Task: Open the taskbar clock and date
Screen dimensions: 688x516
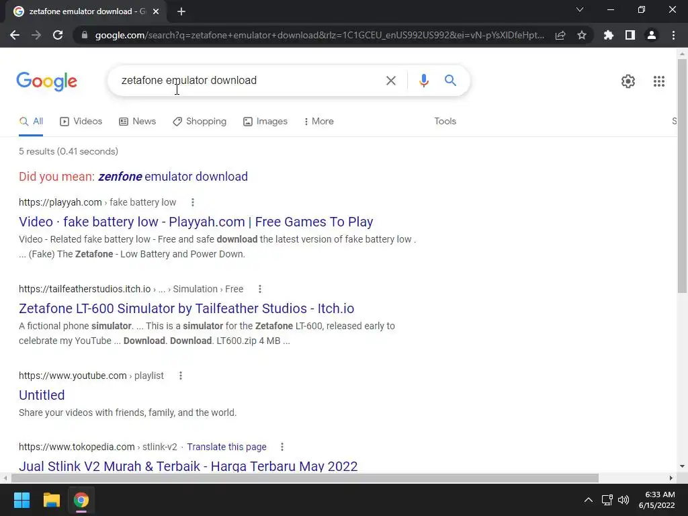Action: 657,500
